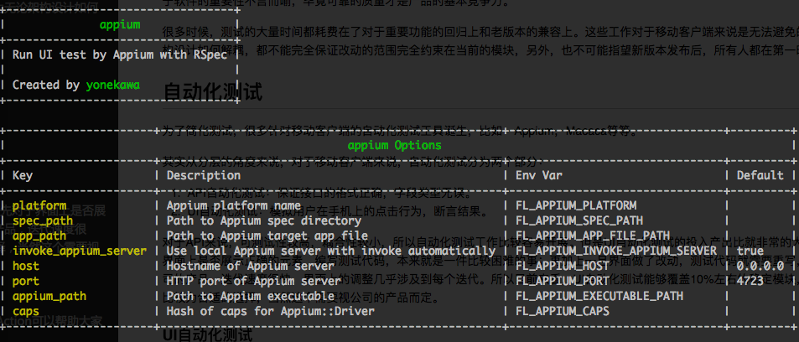Click the "Default" column header

point(760,175)
